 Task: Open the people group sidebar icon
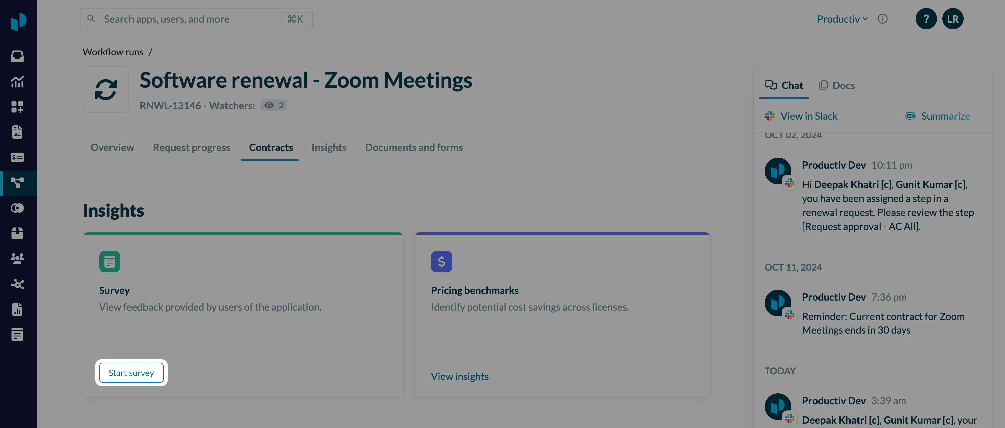(x=17, y=258)
